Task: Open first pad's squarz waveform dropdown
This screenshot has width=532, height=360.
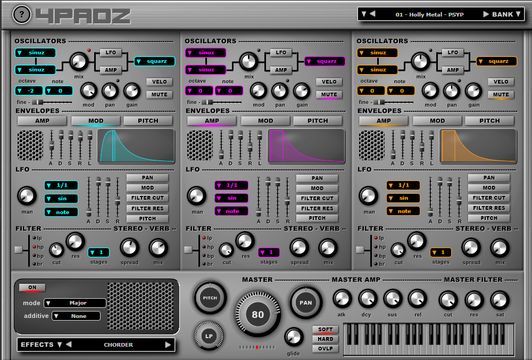Action: [155, 61]
